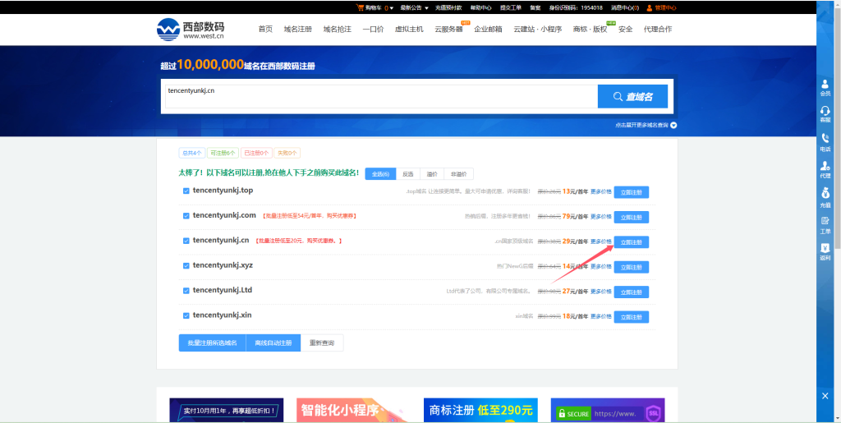This screenshot has width=841, height=423.
Task: Open the 购物车 shopping cart icon
Action: point(360,7)
